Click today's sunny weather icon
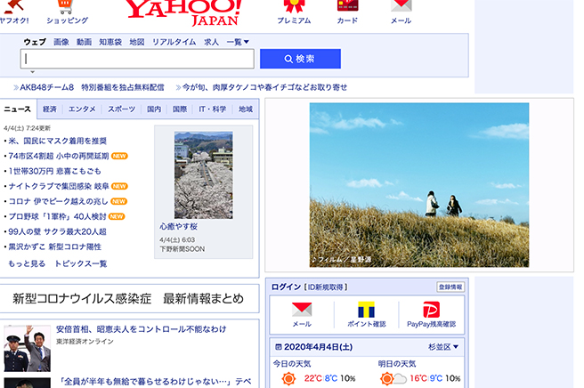The width and height of the screenshot is (584, 388). pyautogui.click(x=288, y=378)
